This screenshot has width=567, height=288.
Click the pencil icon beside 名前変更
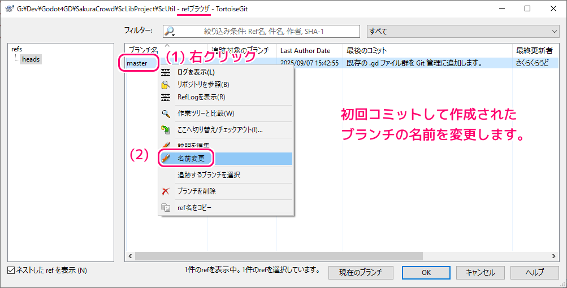click(166, 158)
